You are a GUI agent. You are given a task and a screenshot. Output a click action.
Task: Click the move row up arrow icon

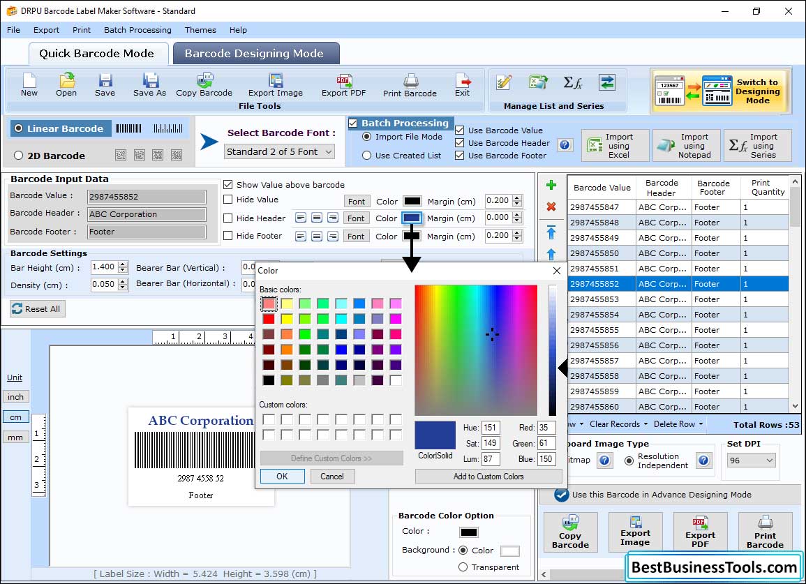(551, 255)
